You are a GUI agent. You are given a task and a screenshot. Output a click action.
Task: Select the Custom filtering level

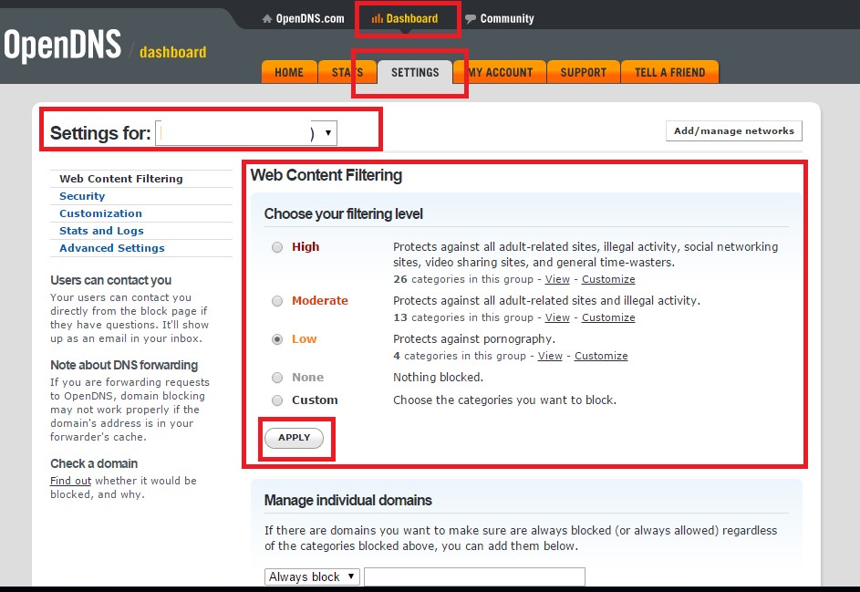point(277,400)
